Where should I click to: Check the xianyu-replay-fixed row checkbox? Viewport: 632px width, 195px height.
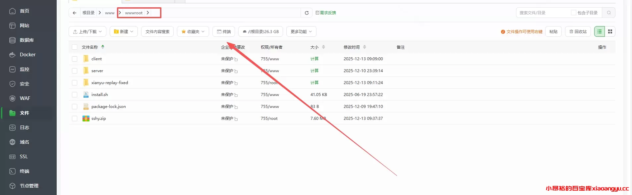tap(75, 83)
